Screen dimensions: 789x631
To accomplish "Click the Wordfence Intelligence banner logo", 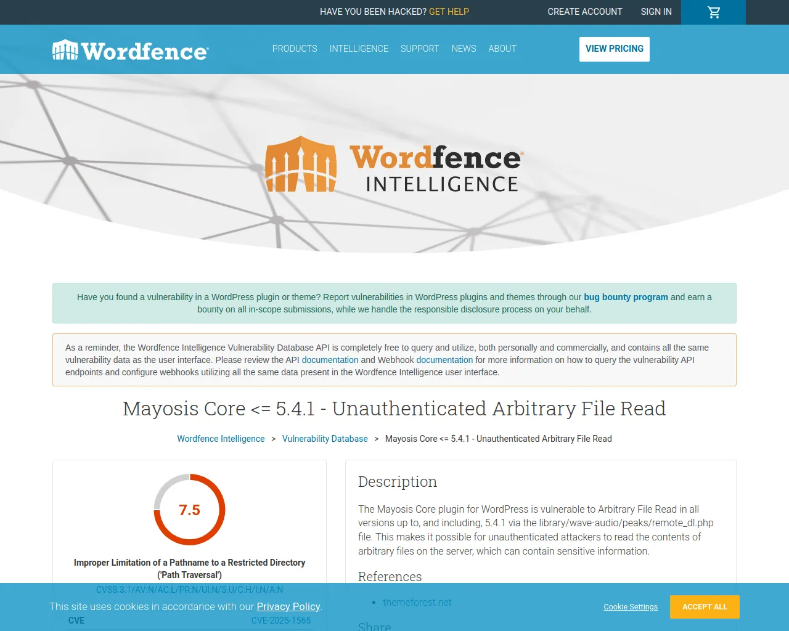I will [x=394, y=164].
